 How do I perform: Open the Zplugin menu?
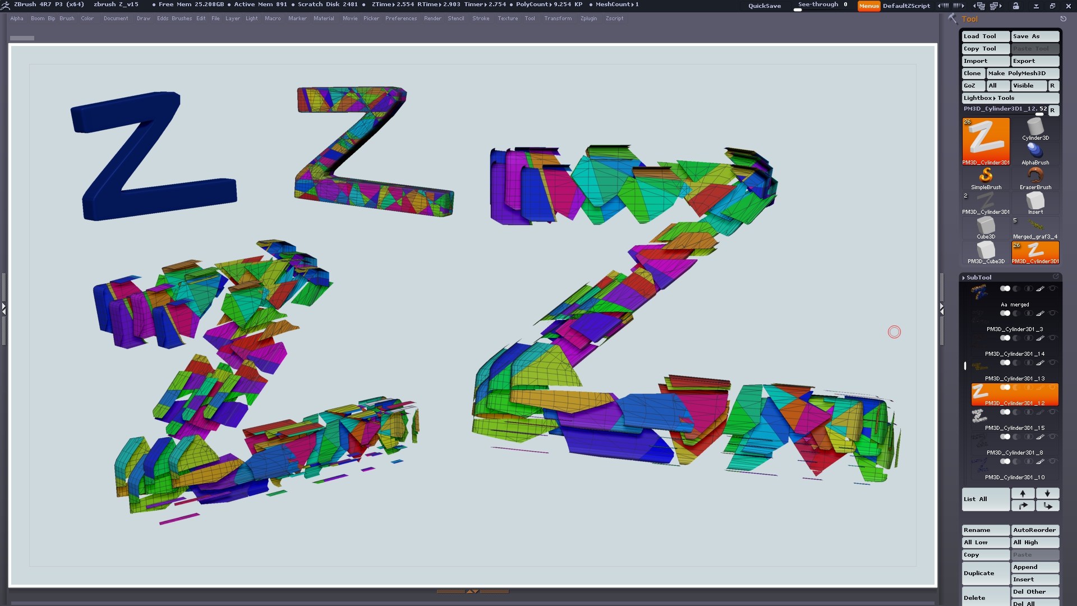(588, 19)
